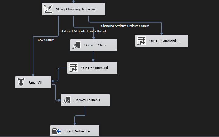
Task: Click the Changing Attribute Updates Output label
Action: (125, 26)
